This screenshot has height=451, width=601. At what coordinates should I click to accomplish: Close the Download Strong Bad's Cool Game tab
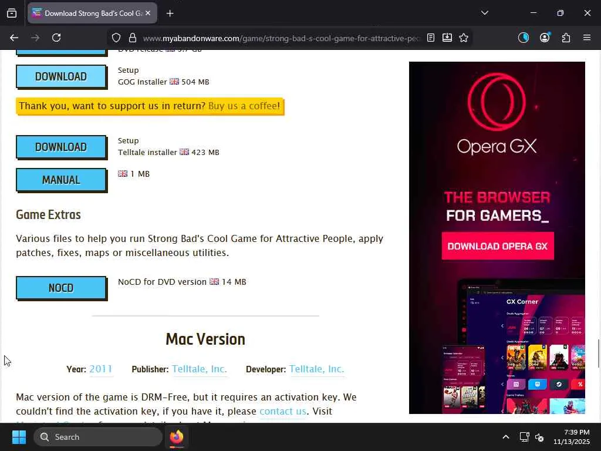tap(148, 13)
